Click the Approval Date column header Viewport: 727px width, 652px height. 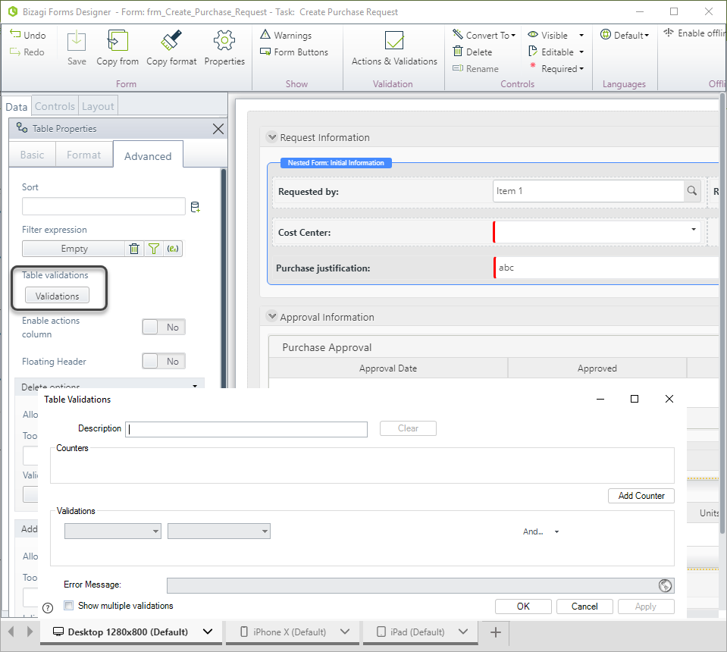tap(388, 368)
